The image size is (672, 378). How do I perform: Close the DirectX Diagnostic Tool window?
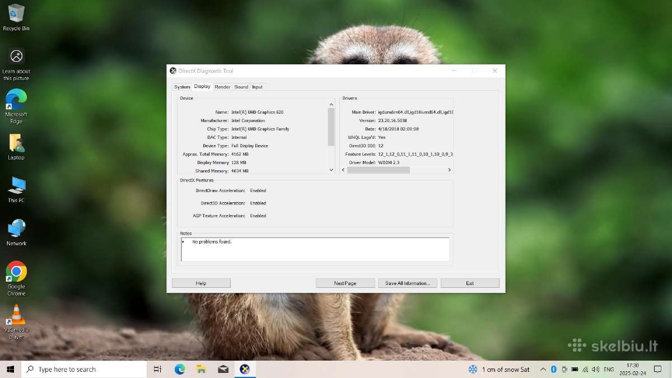click(x=494, y=71)
